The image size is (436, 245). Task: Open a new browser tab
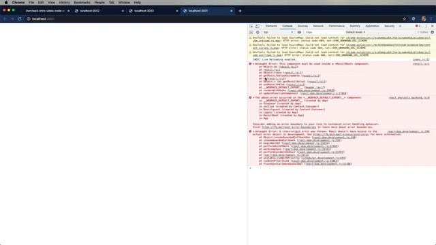[x=240, y=11]
